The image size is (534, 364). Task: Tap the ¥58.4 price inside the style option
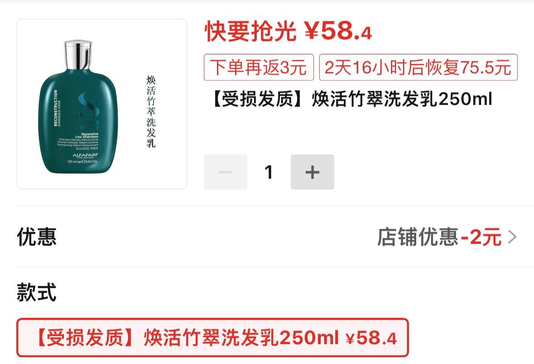(371, 338)
